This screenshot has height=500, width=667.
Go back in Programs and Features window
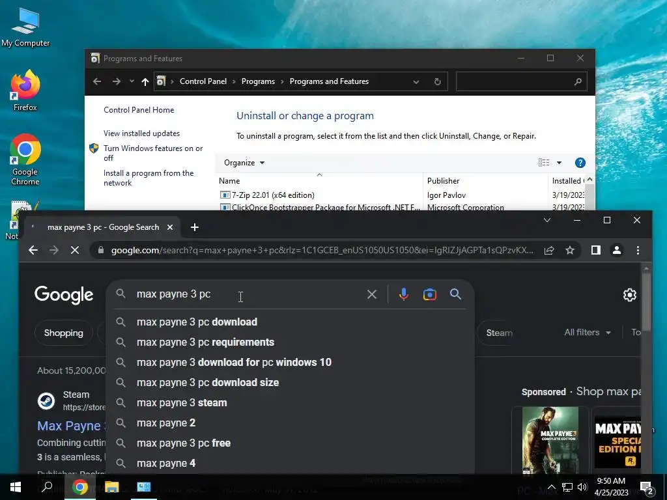pyautogui.click(x=97, y=81)
